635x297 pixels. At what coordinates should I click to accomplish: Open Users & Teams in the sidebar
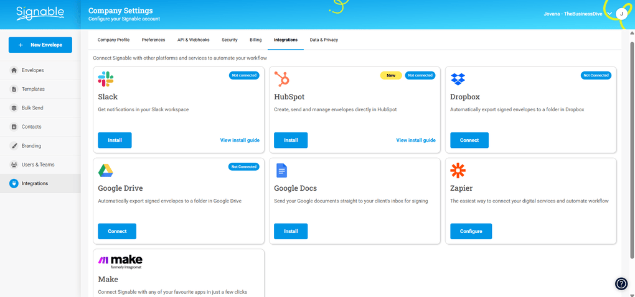coord(40,165)
